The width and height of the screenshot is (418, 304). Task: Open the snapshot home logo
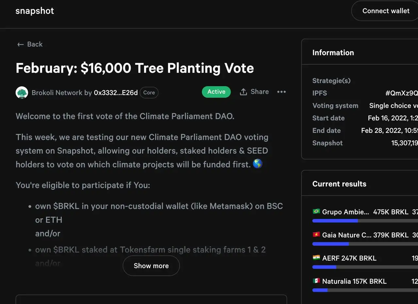coord(35,11)
